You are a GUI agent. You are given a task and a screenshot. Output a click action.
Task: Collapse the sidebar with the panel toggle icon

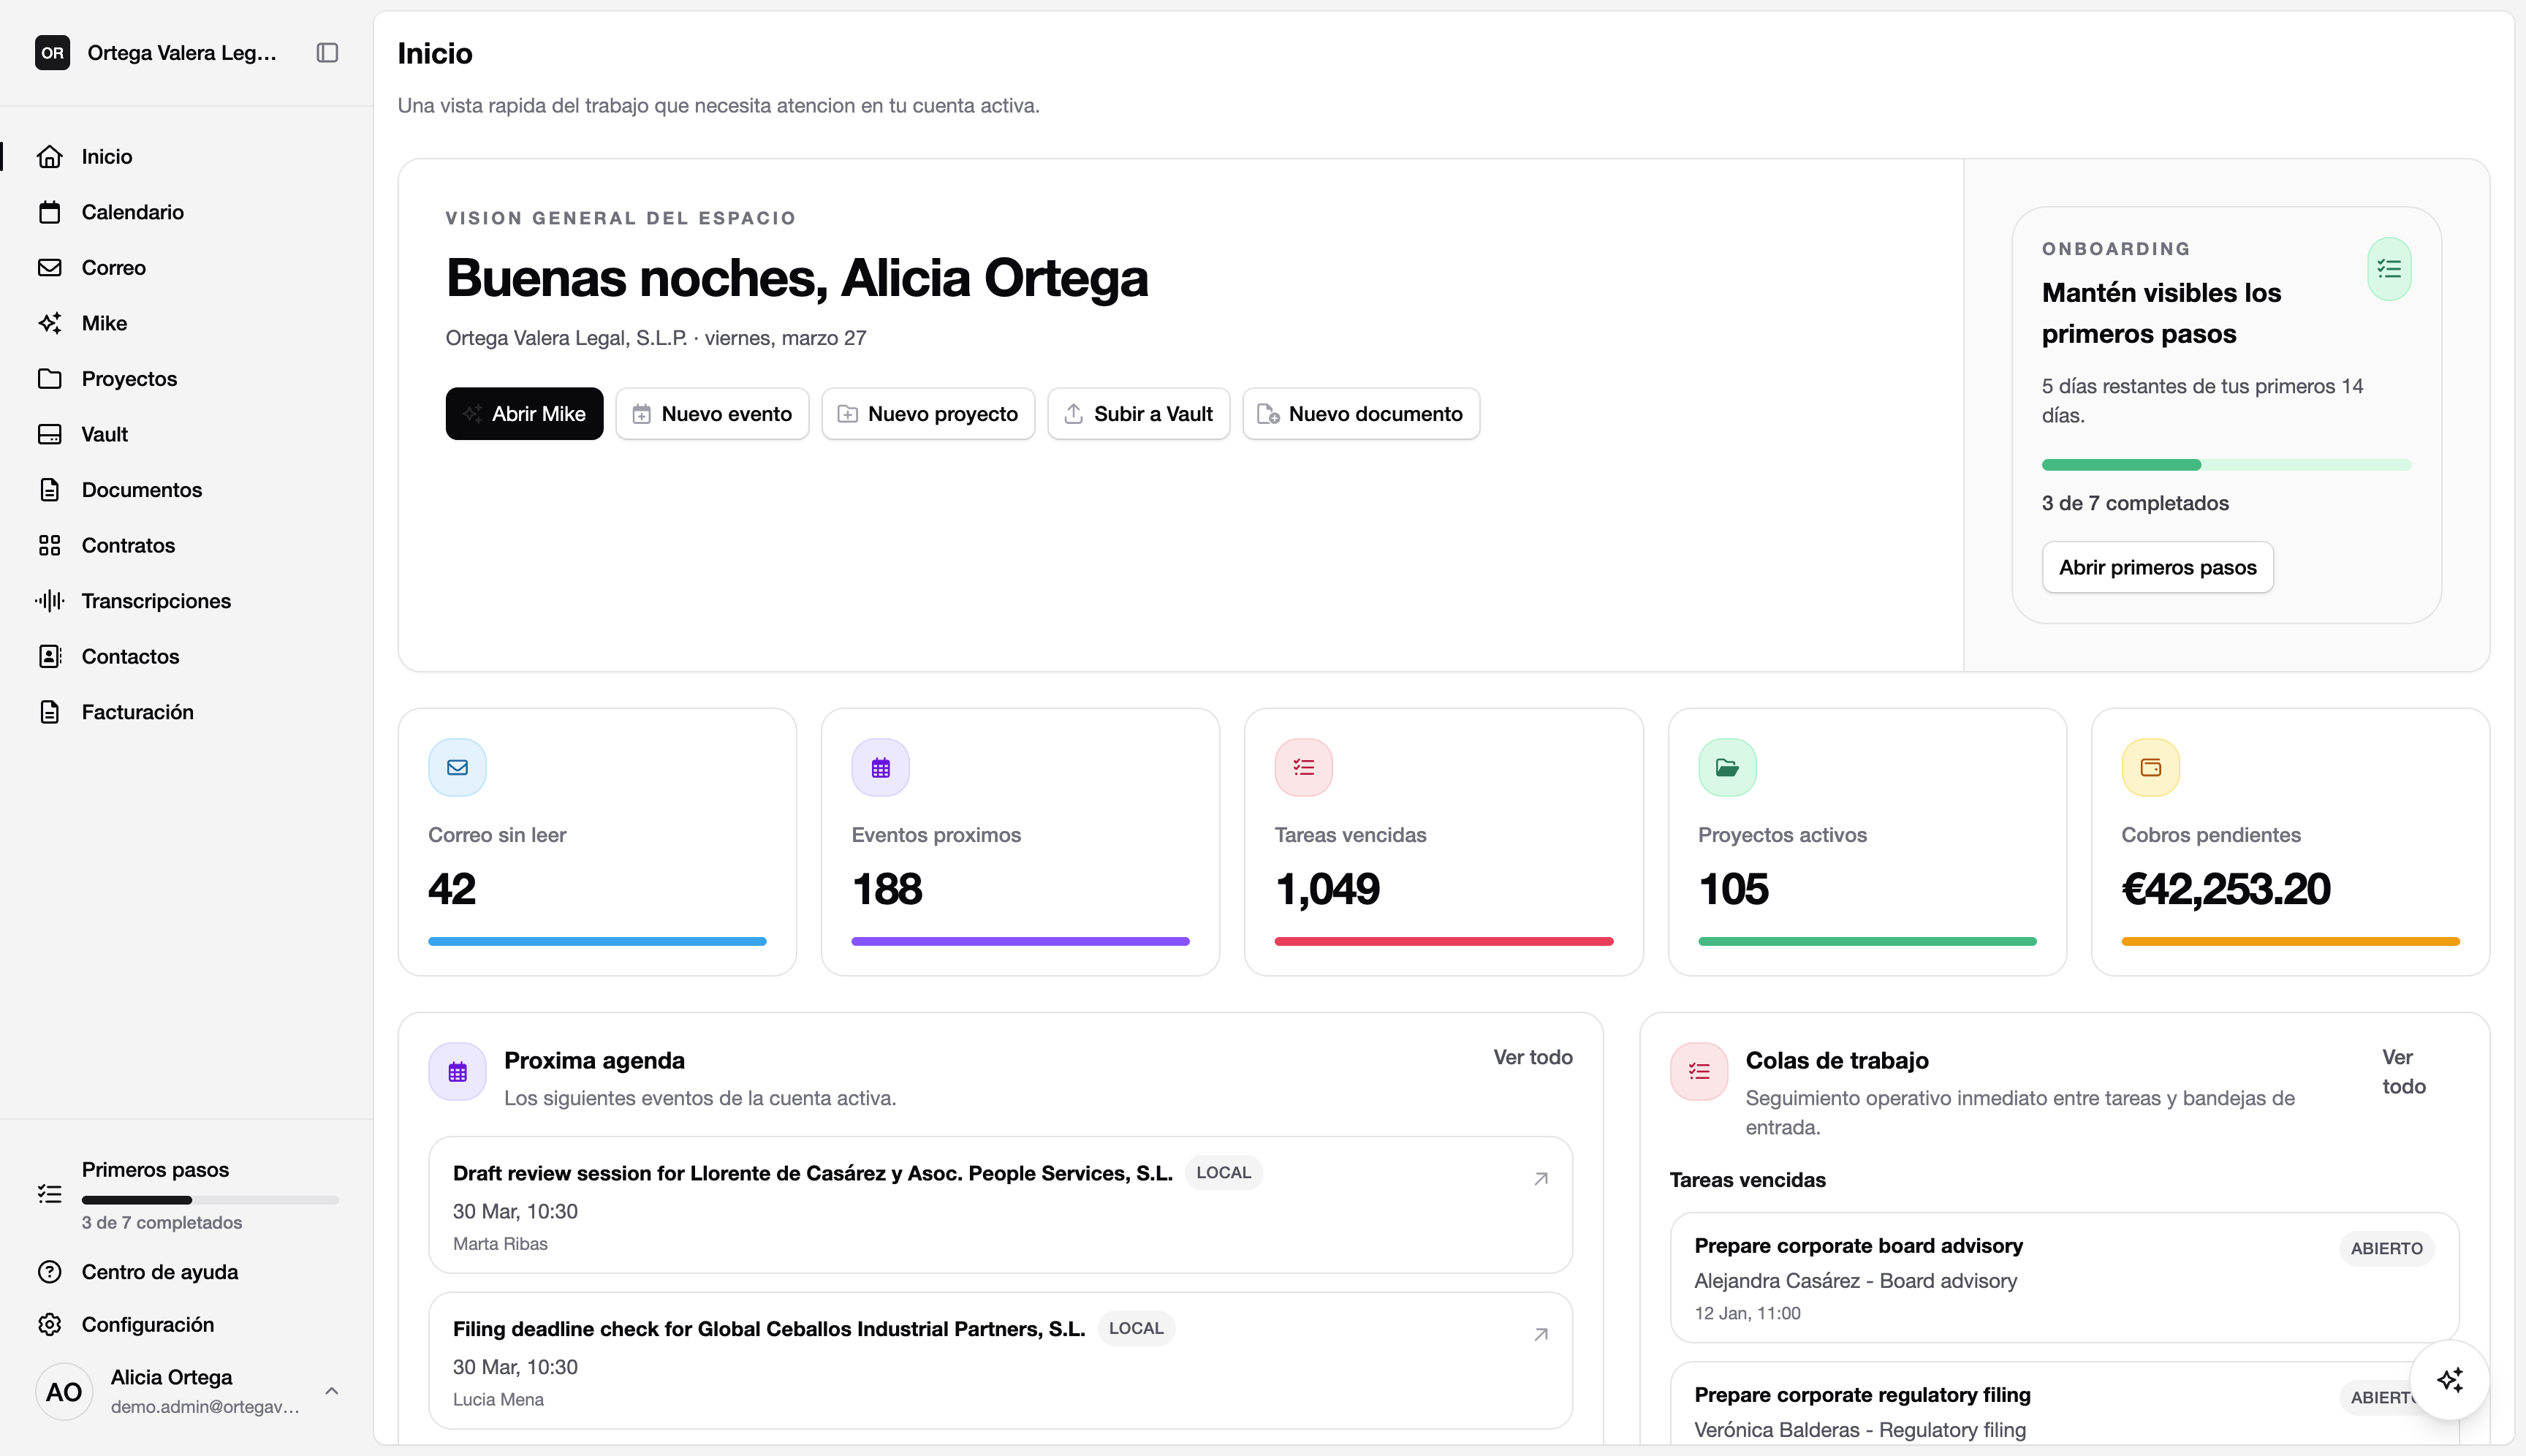click(x=327, y=53)
